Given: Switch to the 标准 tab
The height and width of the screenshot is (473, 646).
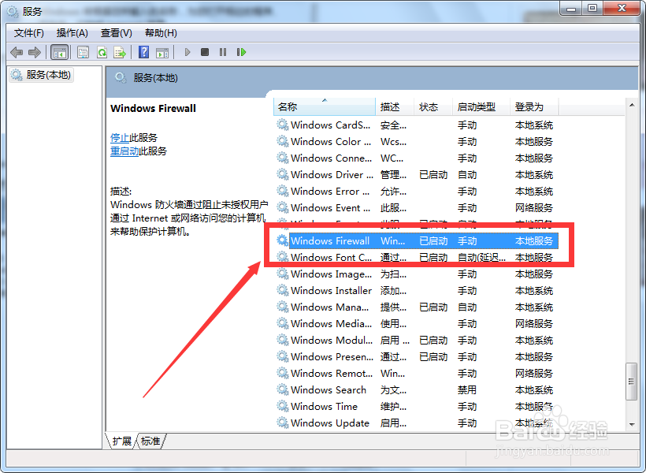Looking at the screenshot, I should click(x=150, y=441).
